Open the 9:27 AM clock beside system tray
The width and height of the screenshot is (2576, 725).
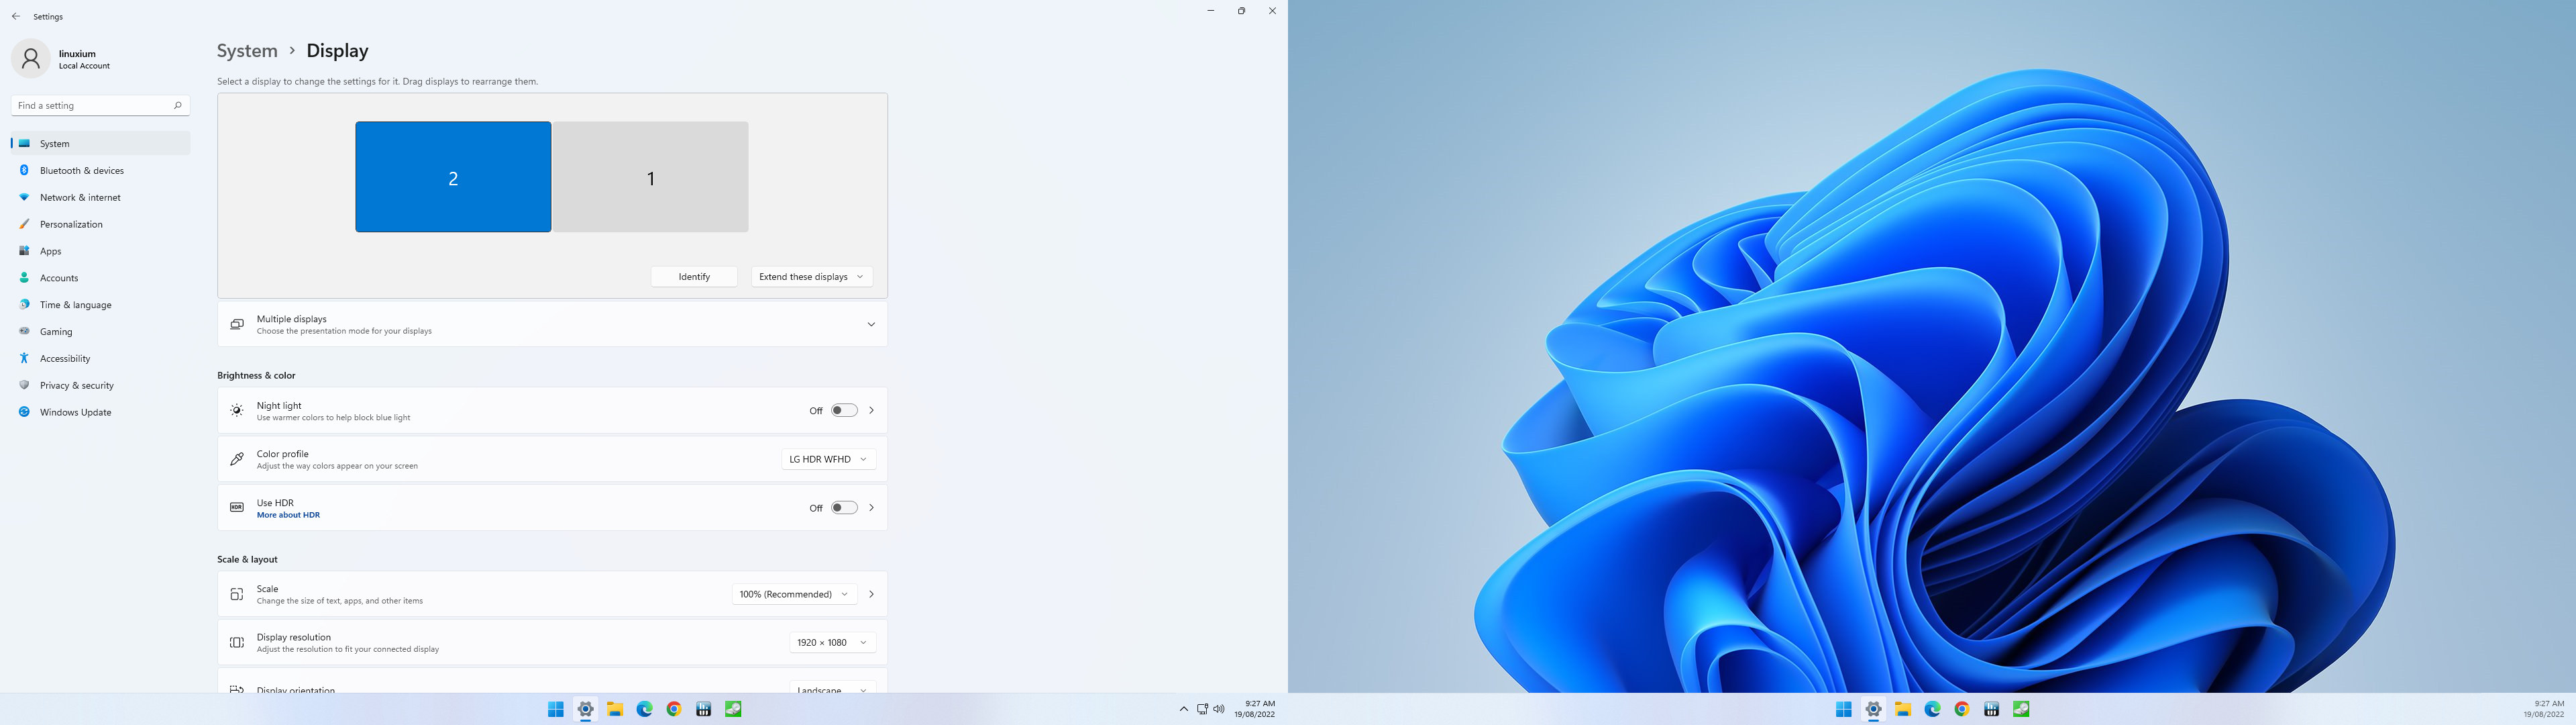coord(1254,709)
